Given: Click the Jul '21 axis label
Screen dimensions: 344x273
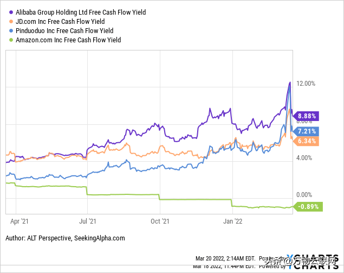Looking at the screenshot, I should pyautogui.click(x=88, y=221).
